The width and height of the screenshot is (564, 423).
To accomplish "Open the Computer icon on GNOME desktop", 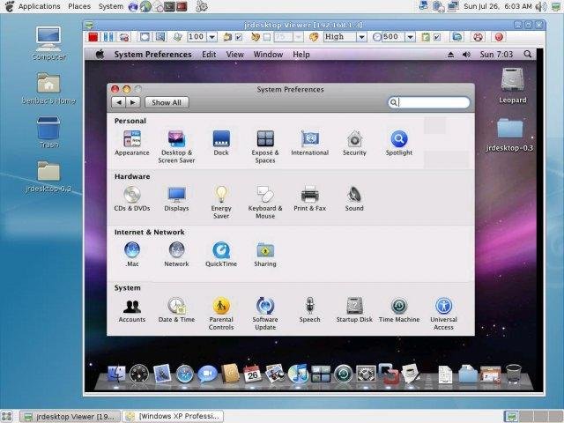I will (x=49, y=43).
